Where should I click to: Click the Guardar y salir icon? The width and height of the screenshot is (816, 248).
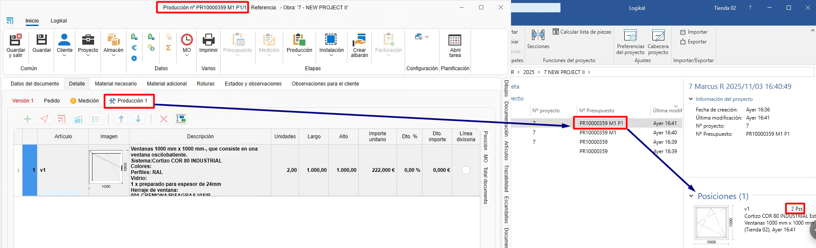coord(16,40)
